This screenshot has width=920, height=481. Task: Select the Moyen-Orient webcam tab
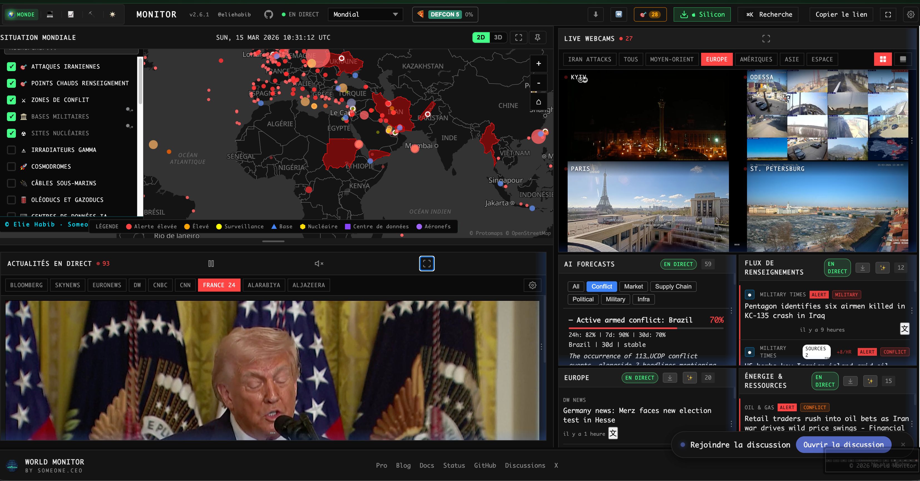(x=671, y=59)
